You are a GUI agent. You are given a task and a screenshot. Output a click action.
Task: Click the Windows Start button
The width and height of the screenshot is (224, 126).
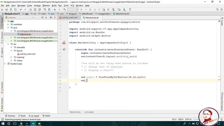3,124
